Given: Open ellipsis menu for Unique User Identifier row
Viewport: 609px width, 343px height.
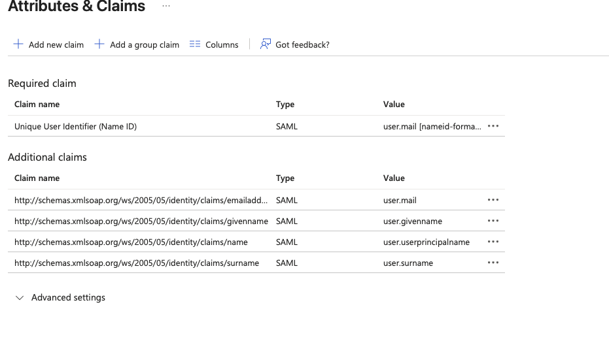Looking at the screenshot, I should 493,126.
